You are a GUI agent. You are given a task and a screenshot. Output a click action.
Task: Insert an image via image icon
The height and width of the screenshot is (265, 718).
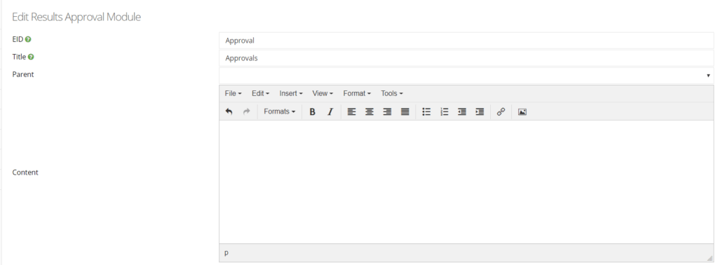pyautogui.click(x=522, y=111)
